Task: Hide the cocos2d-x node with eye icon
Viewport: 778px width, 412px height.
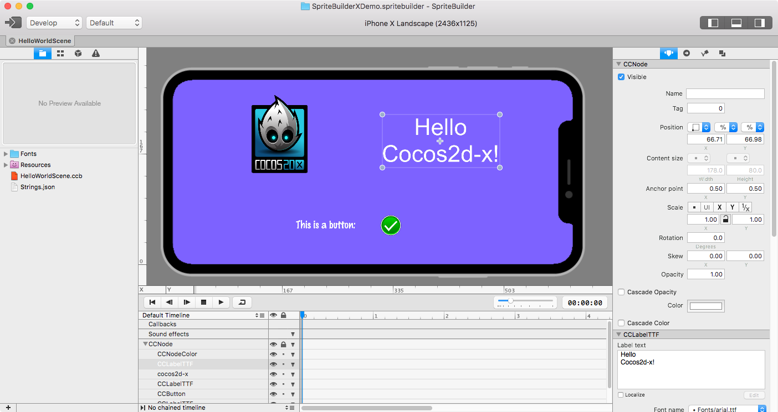Action: coord(273,374)
